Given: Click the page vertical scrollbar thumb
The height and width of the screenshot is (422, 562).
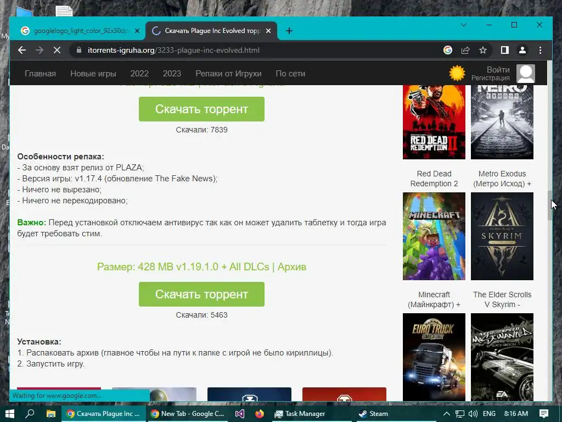Looking at the screenshot, I should (x=549, y=206).
